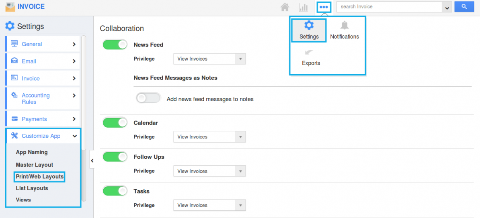Open the List Layouts link
Viewport: 480px width, 218px height.
[x=32, y=188]
